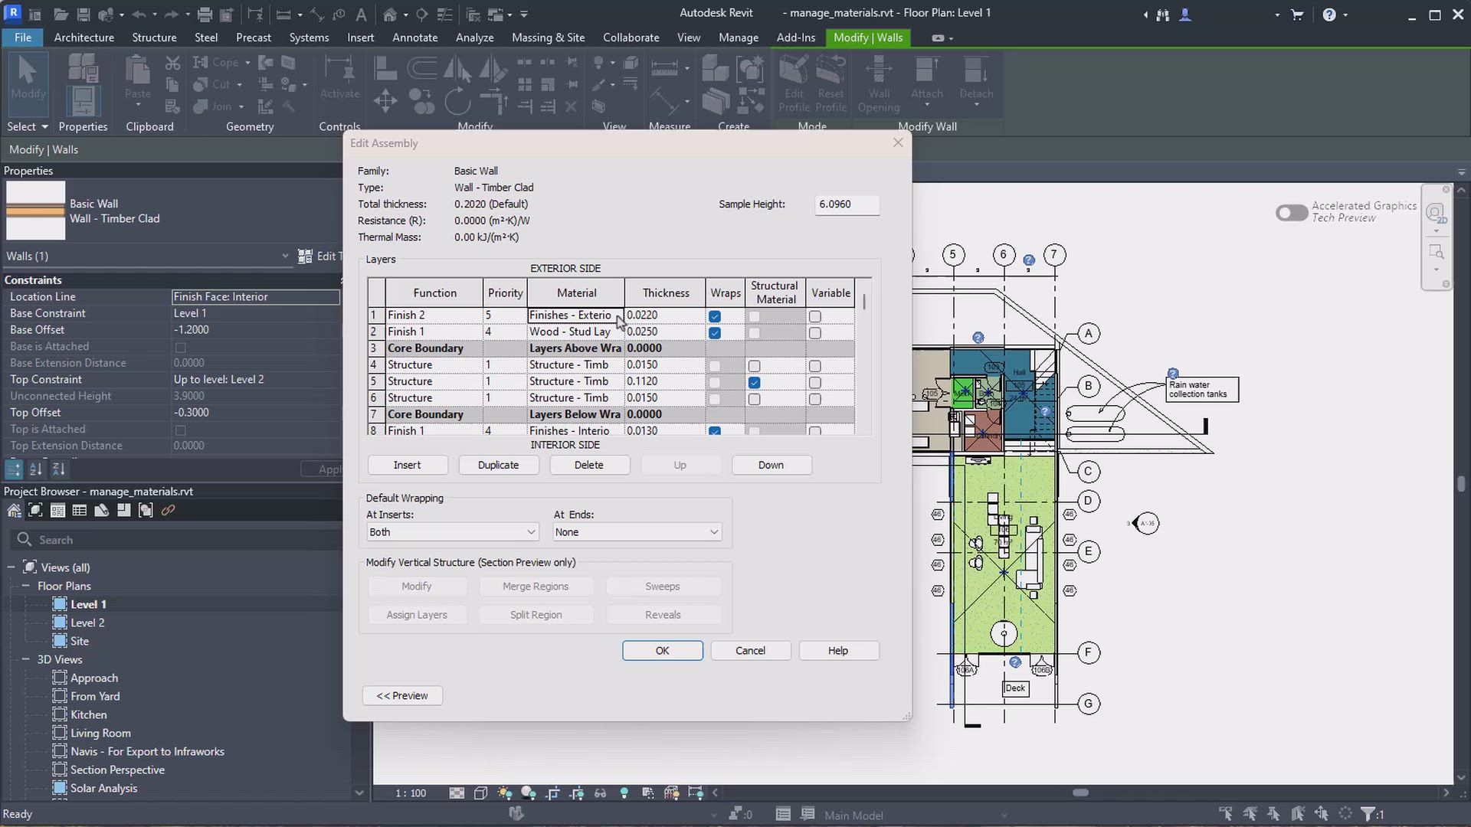Click the Paste clipboard icon
This screenshot has height=827, width=1471.
[138, 73]
